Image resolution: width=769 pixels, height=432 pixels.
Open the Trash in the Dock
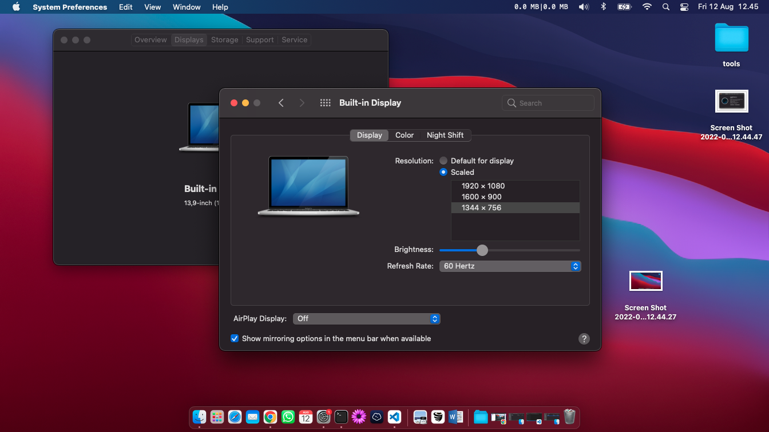click(569, 417)
